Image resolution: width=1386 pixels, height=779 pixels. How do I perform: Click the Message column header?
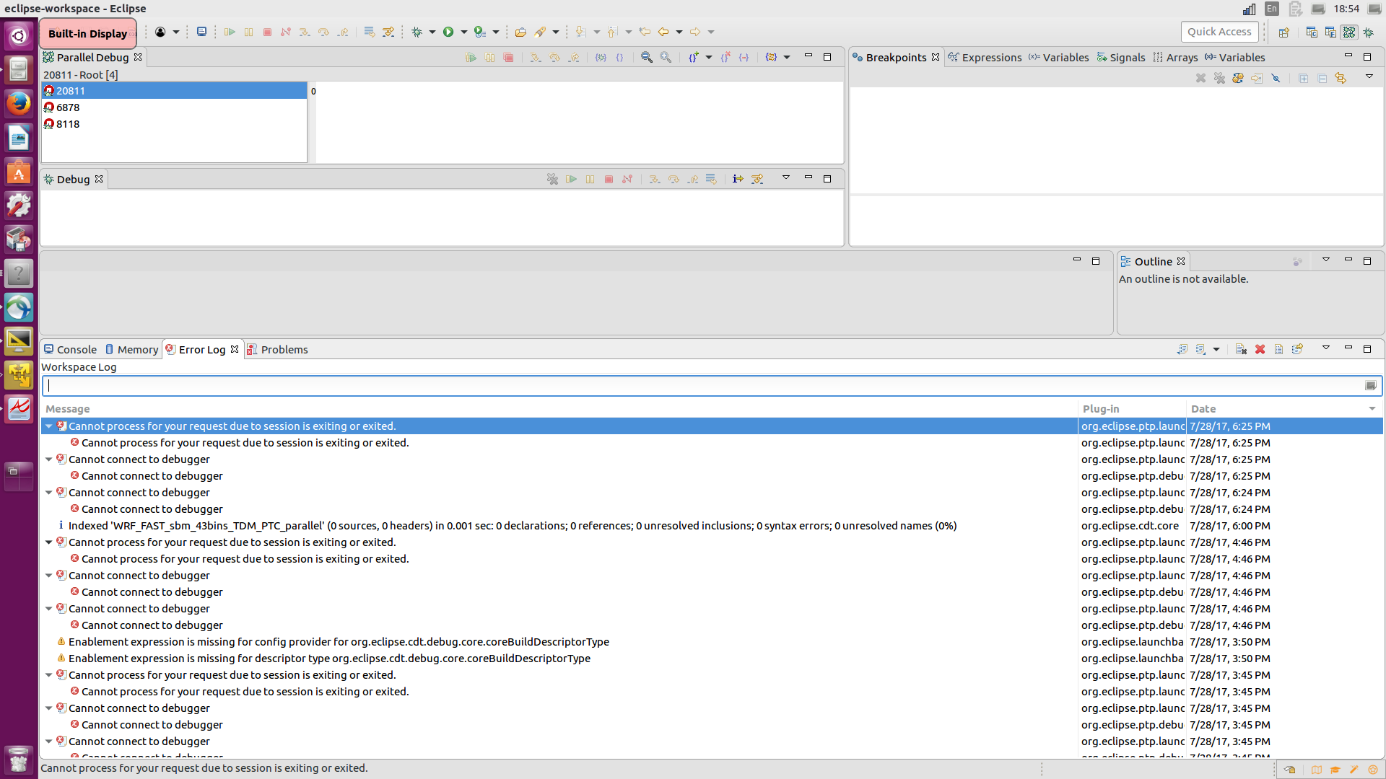click(559, 409)
